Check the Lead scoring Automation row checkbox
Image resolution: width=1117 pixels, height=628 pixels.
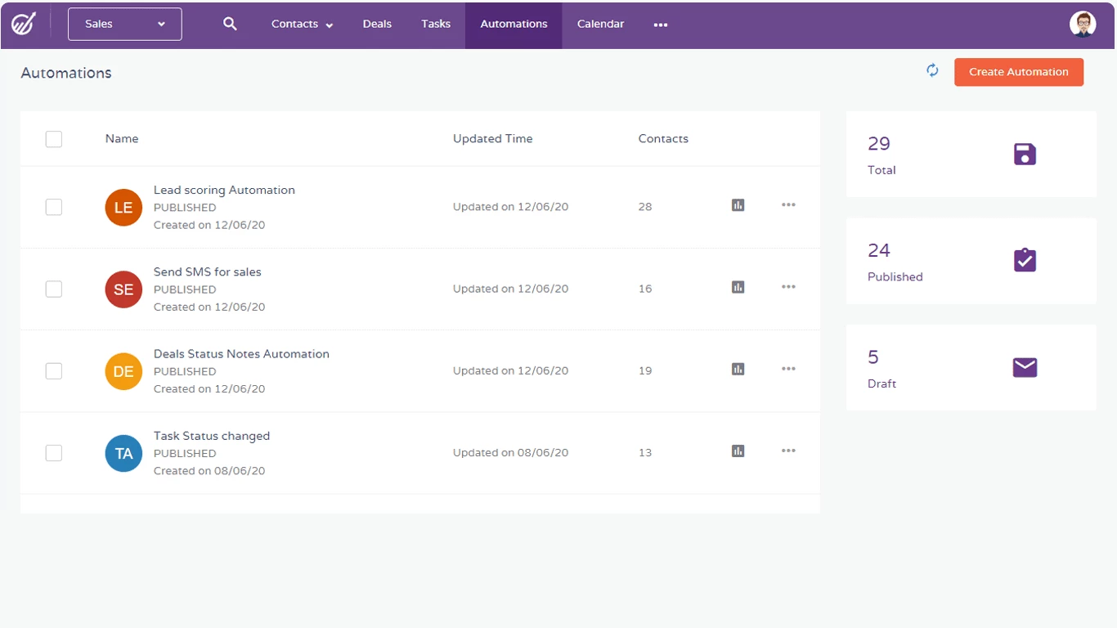(x=54, y=207)
